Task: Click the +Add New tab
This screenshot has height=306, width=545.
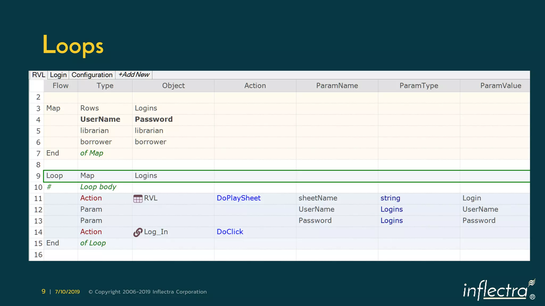Action: point(134,75)
